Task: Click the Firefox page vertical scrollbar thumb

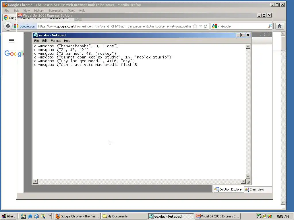Action: 283,43
